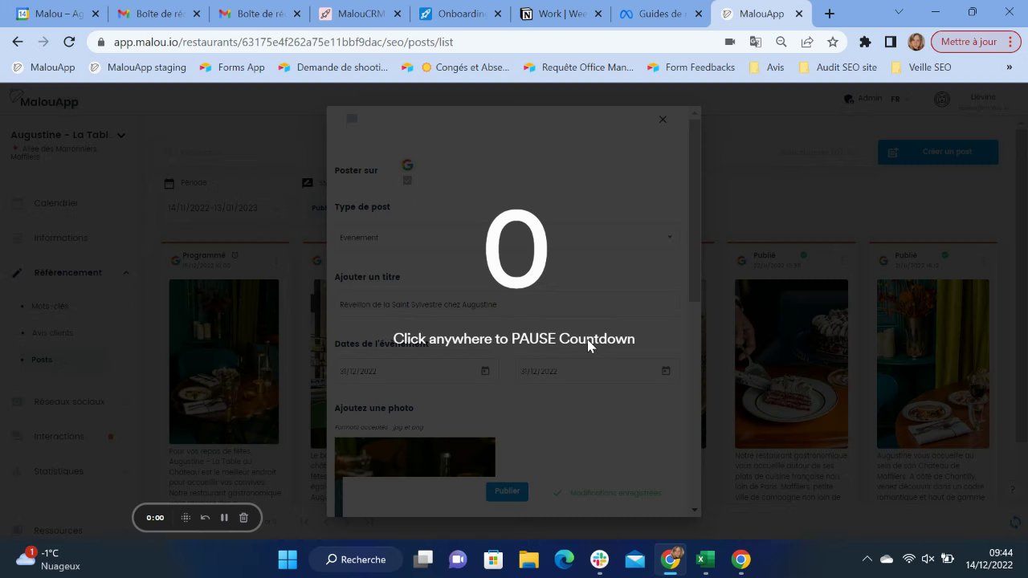Go to Mots-clés page
Image resolution: width=1028 pixels, height=578 pixels.
pyautogui.click(x=50, y=306)
